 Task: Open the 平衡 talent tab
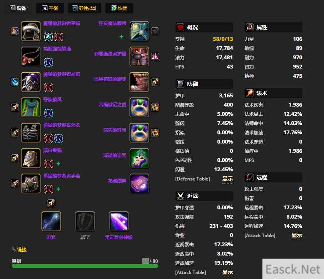(50, 8)
